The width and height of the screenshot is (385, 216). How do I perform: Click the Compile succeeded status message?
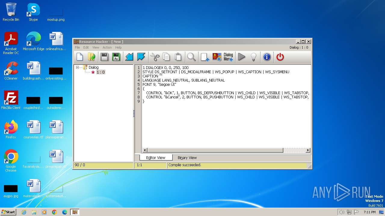(x=185, y=165)
